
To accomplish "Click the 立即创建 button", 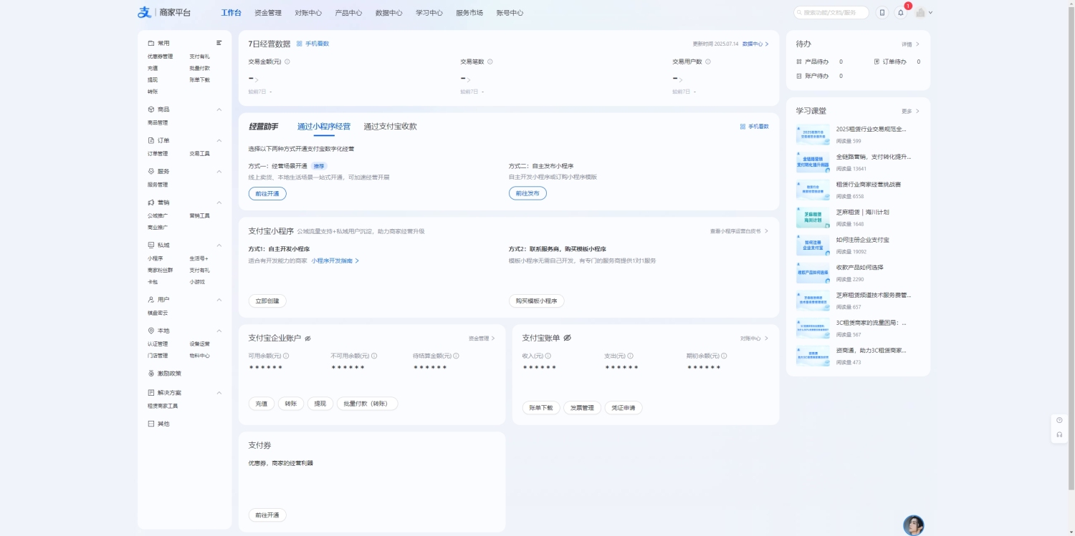I will pyautogui.click(x=267, y=301).
